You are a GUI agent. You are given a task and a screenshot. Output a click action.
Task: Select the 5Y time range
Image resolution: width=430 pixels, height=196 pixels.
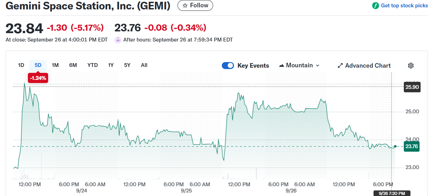127,65
